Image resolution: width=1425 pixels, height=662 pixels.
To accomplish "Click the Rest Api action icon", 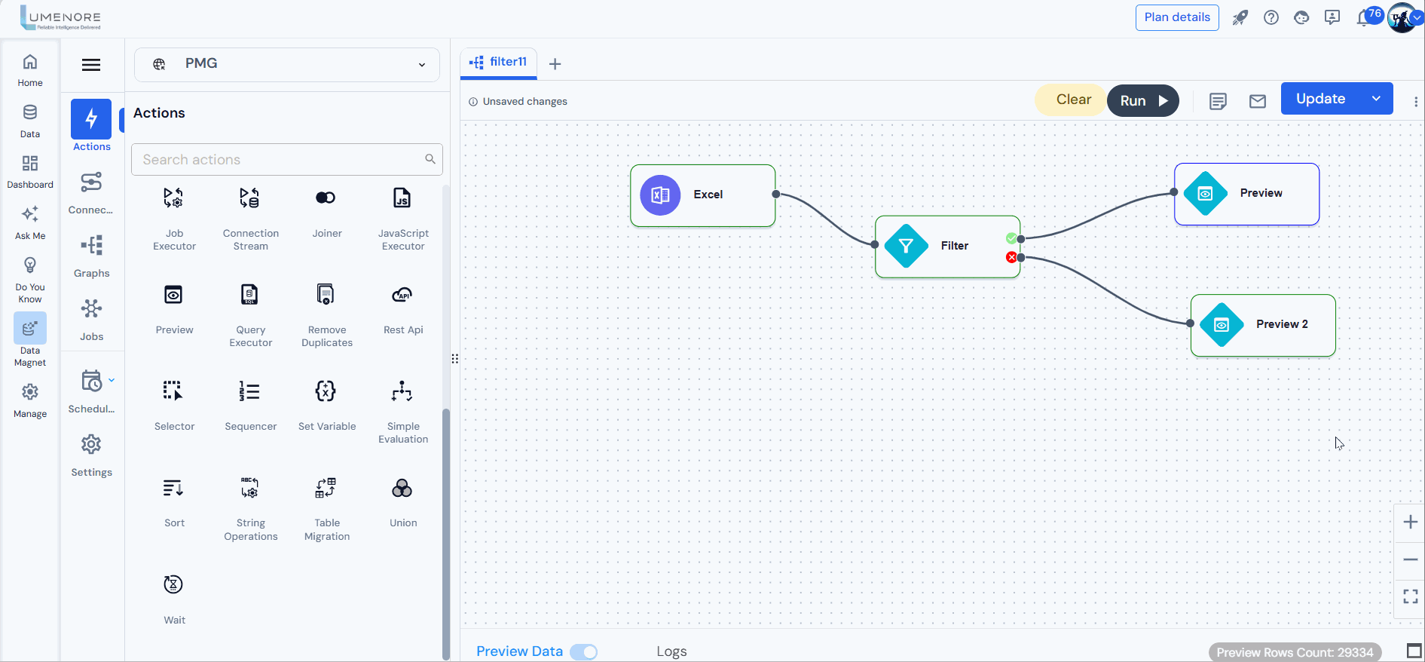I will click(x=402, y=295).
